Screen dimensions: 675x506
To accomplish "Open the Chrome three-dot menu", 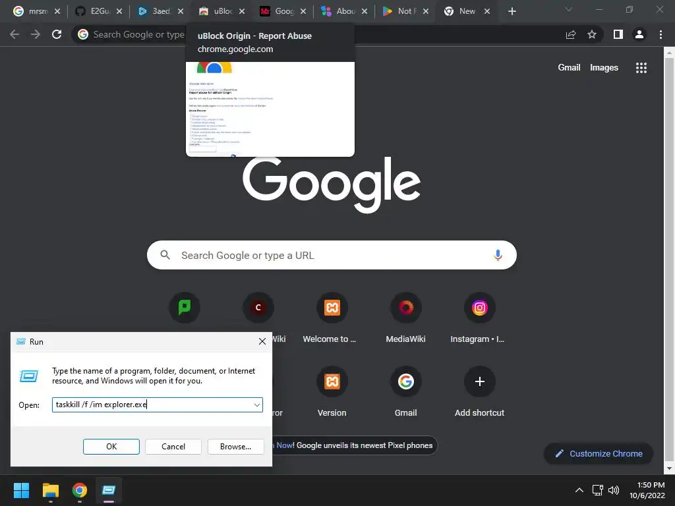I will [660, 34].
